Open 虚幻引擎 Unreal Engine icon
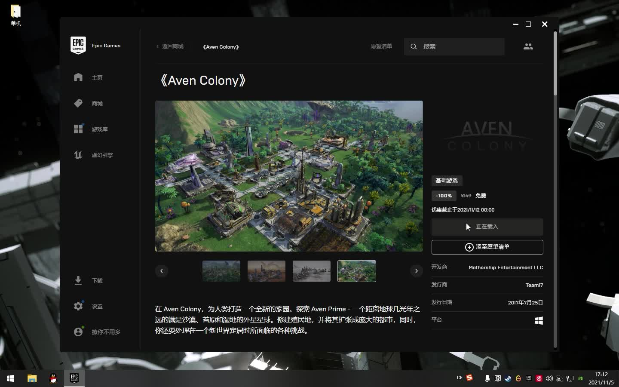Viewport: 619px width, 387px height. click(x=78, y=155)
